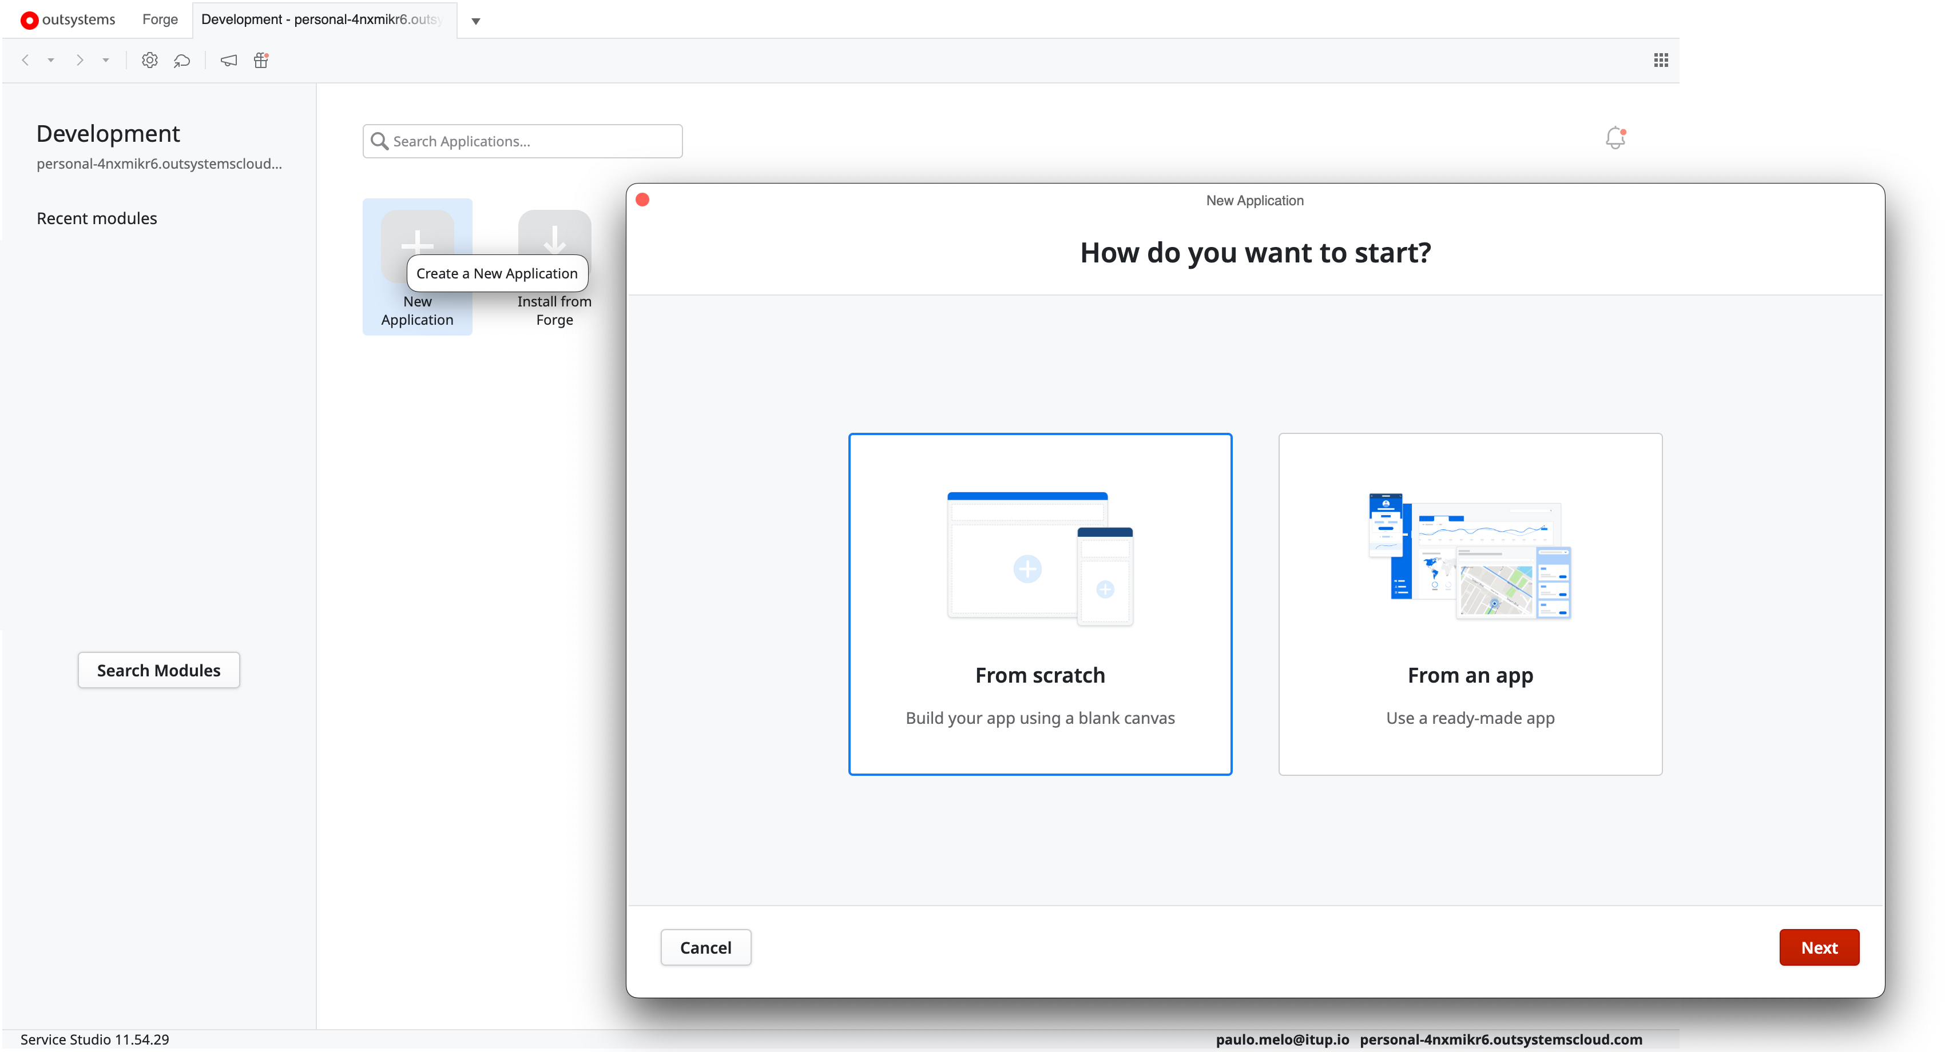1945x1052 pixels.
Task: Click the Search Modules button
Action: (158, 670)
